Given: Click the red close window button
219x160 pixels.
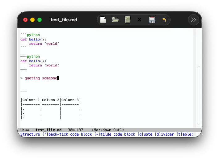Looking at the screenshot, I should click(x=25, y=20).
